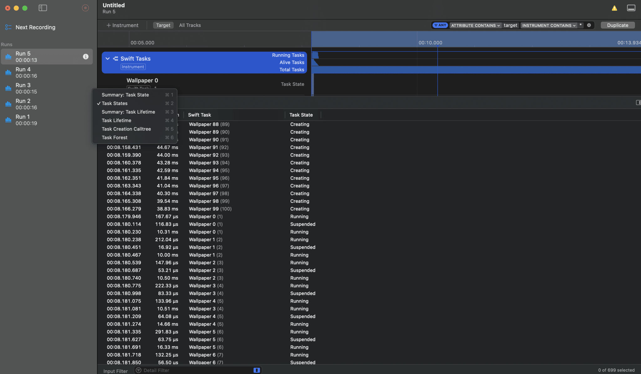
Task: Select Summary: Task Lifetime menu item
Action: 128,112
